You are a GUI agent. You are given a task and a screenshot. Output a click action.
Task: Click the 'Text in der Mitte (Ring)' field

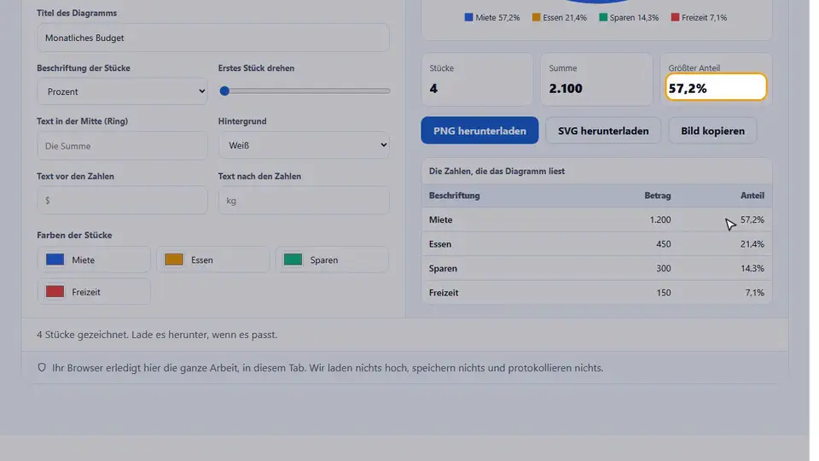[x=122, y=146]
